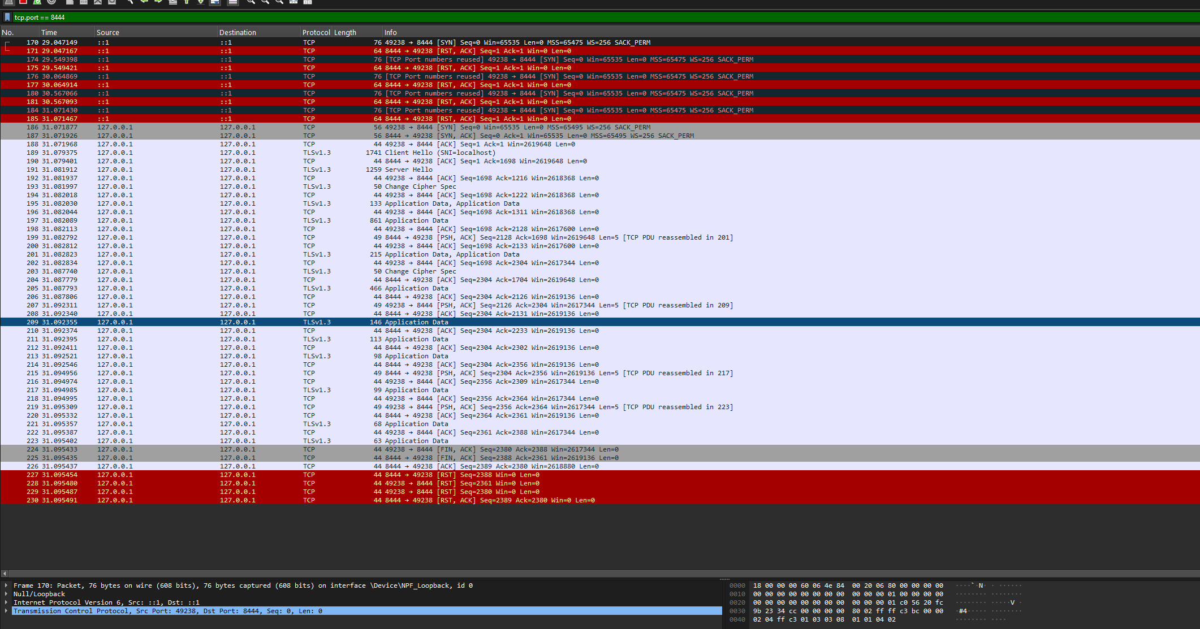The height and width of the screenshot is (629, 1200).
Task: Select highlighted packet 209 Application Data
Action: coord(600,322)
